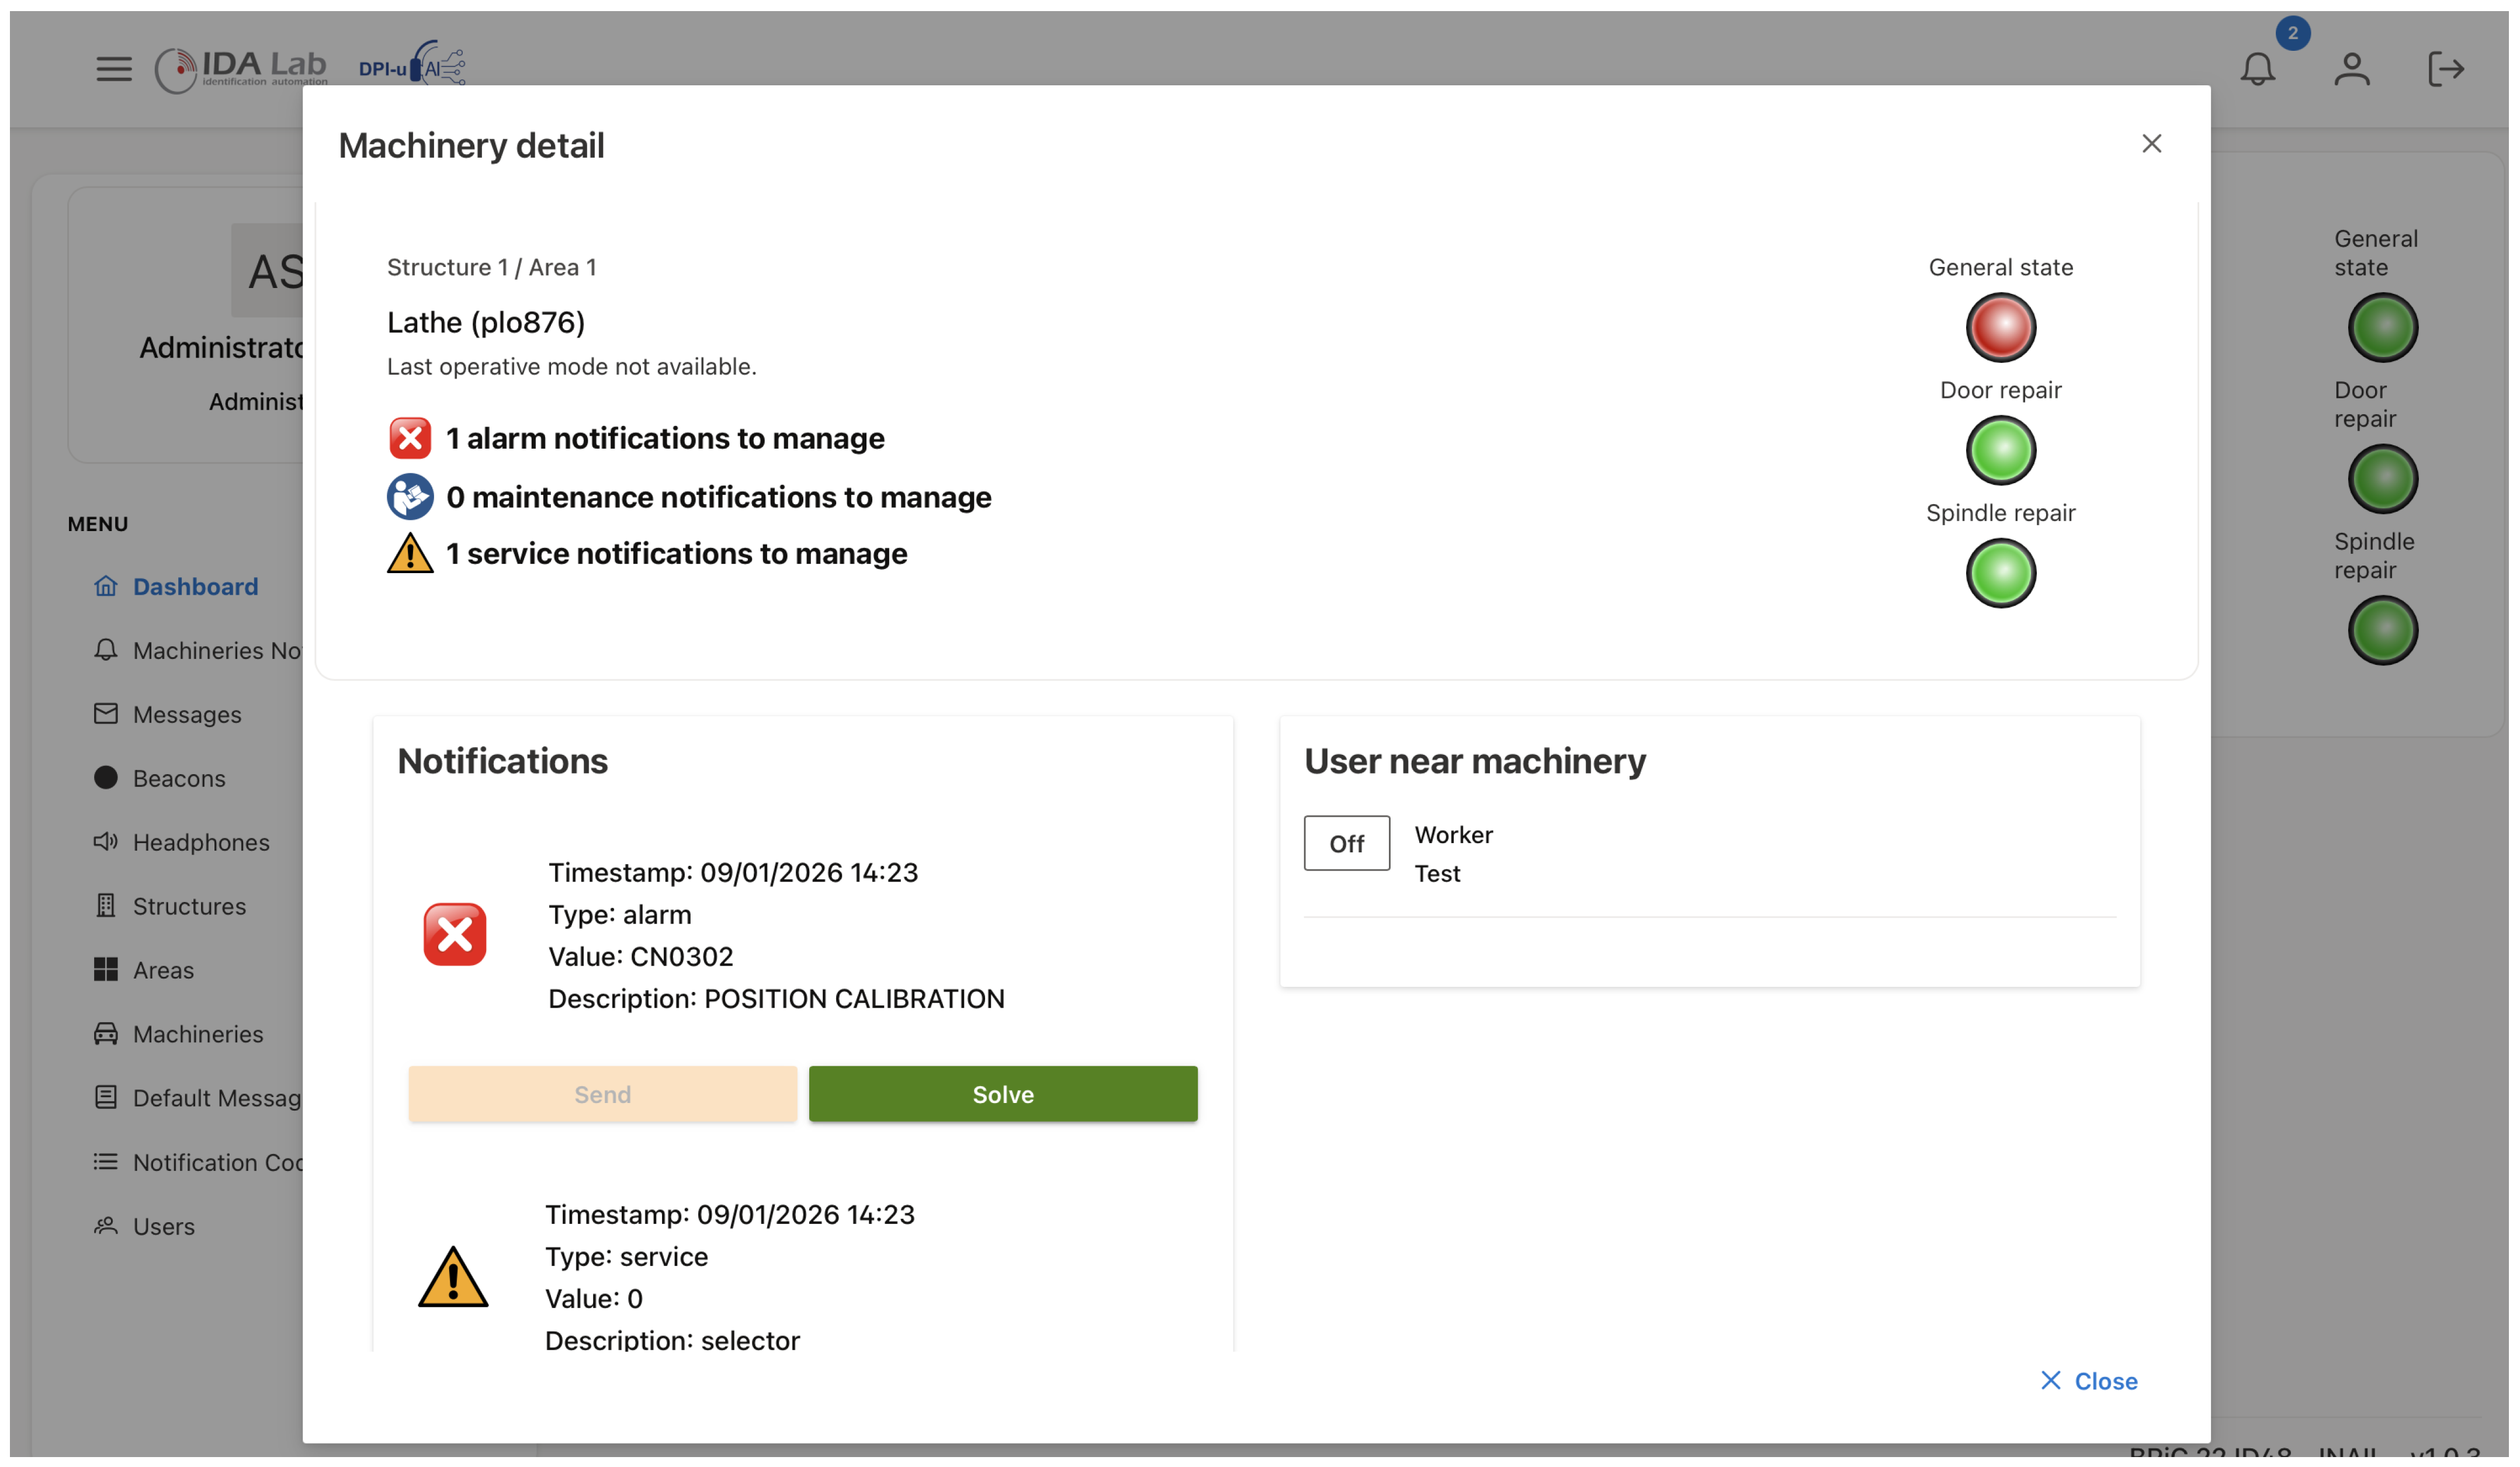Click the alarm icon beside CN0302 notification
Viewport: 2520px width, 1467px height.
coord(455,934)
